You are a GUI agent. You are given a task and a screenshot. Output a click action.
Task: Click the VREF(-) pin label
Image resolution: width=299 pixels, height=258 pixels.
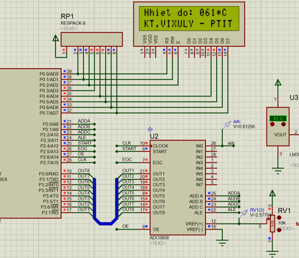pyautogui.click(x=195, y=230)
